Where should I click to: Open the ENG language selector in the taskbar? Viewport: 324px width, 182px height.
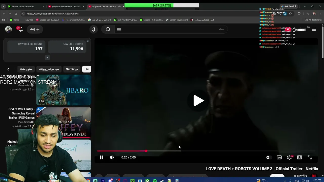[x=297, y=181]
